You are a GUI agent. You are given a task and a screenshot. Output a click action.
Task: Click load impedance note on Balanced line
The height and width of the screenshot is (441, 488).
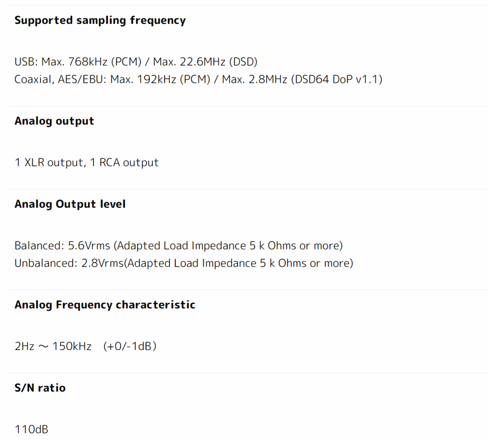coord(228,246)
